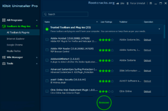Click avast! Online Security (10.0.0.44) text
Viewport: 168px width, 111px height.
click(68, 80)
